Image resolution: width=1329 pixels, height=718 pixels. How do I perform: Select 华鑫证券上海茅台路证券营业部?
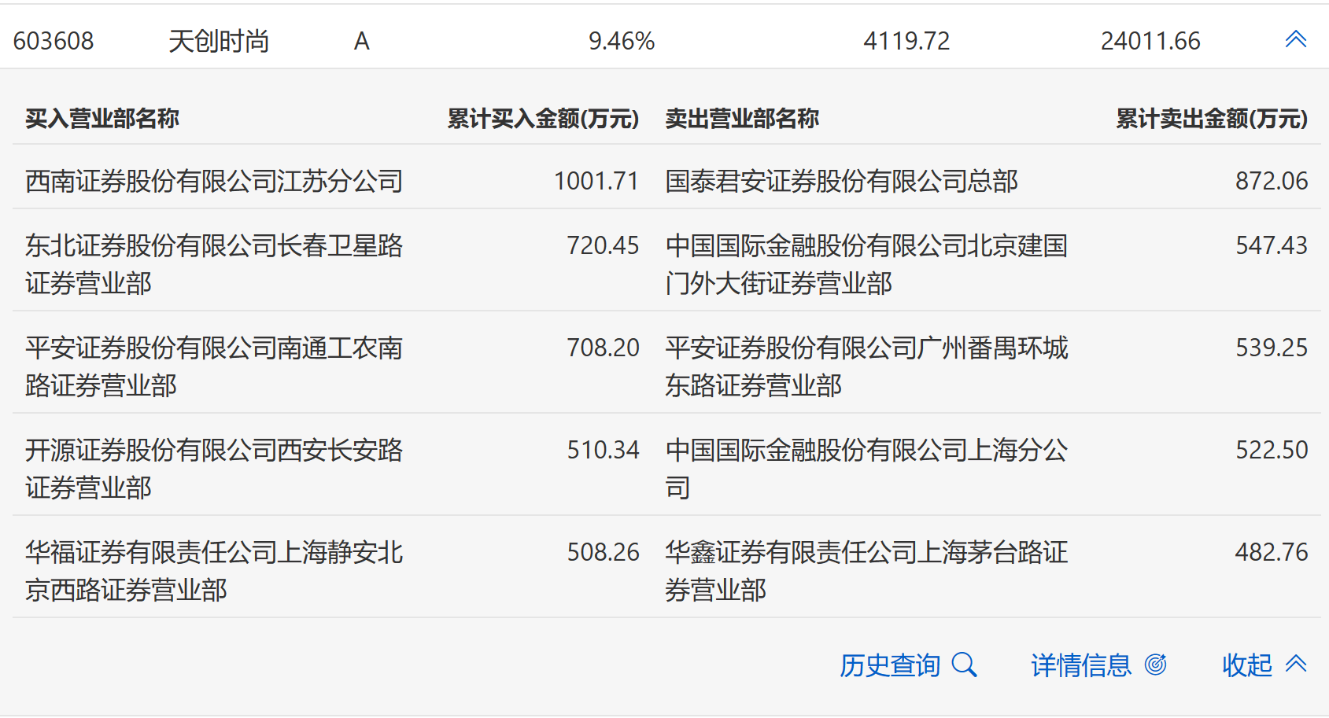coord(866,571)
